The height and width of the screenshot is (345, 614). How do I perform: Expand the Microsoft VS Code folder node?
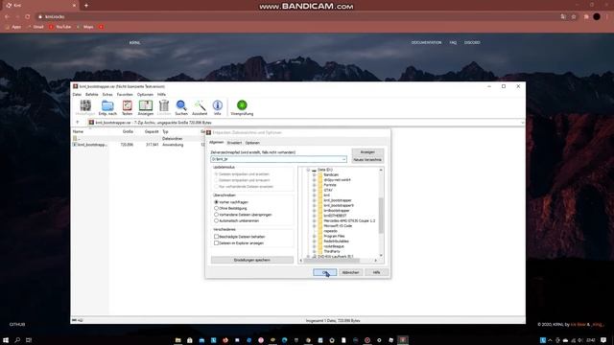314,226
